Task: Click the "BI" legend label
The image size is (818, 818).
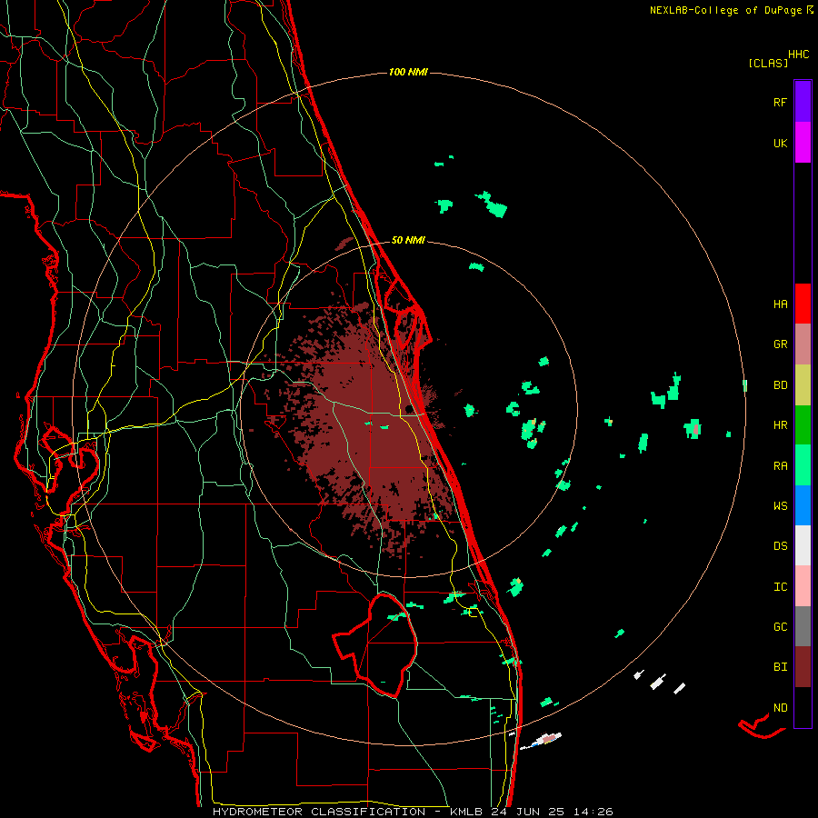Action: (x=780, y=667)
